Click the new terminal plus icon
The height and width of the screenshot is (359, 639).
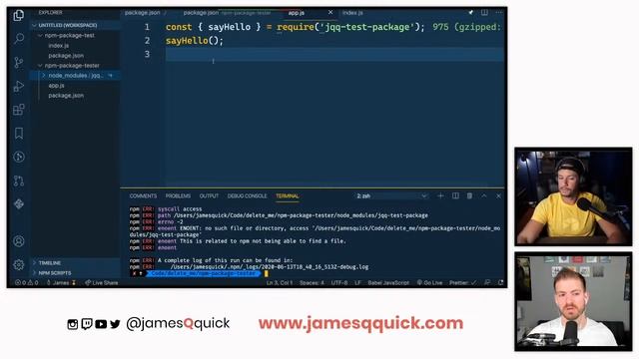(440, 195)
